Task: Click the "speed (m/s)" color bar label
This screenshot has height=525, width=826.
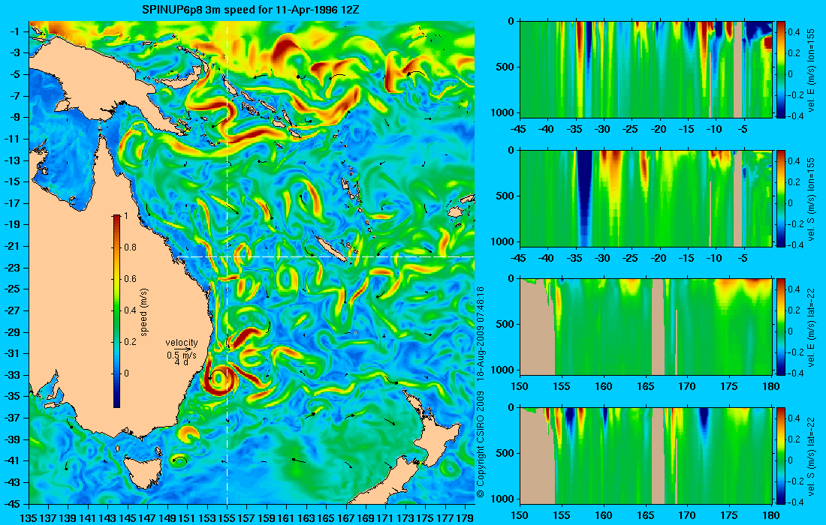Action: click(144, 312)
